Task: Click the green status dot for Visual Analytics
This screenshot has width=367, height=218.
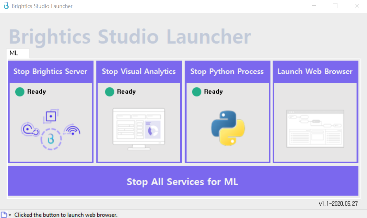Action: pyautogui.click(x=110, y=92)
